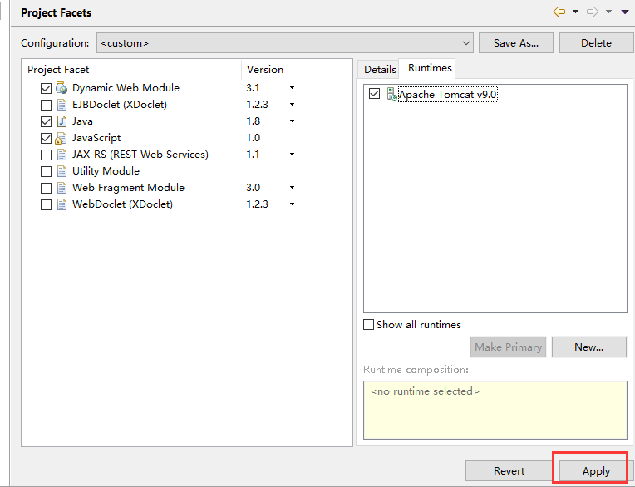Click the JavaScript version 1.0 value

254,138
